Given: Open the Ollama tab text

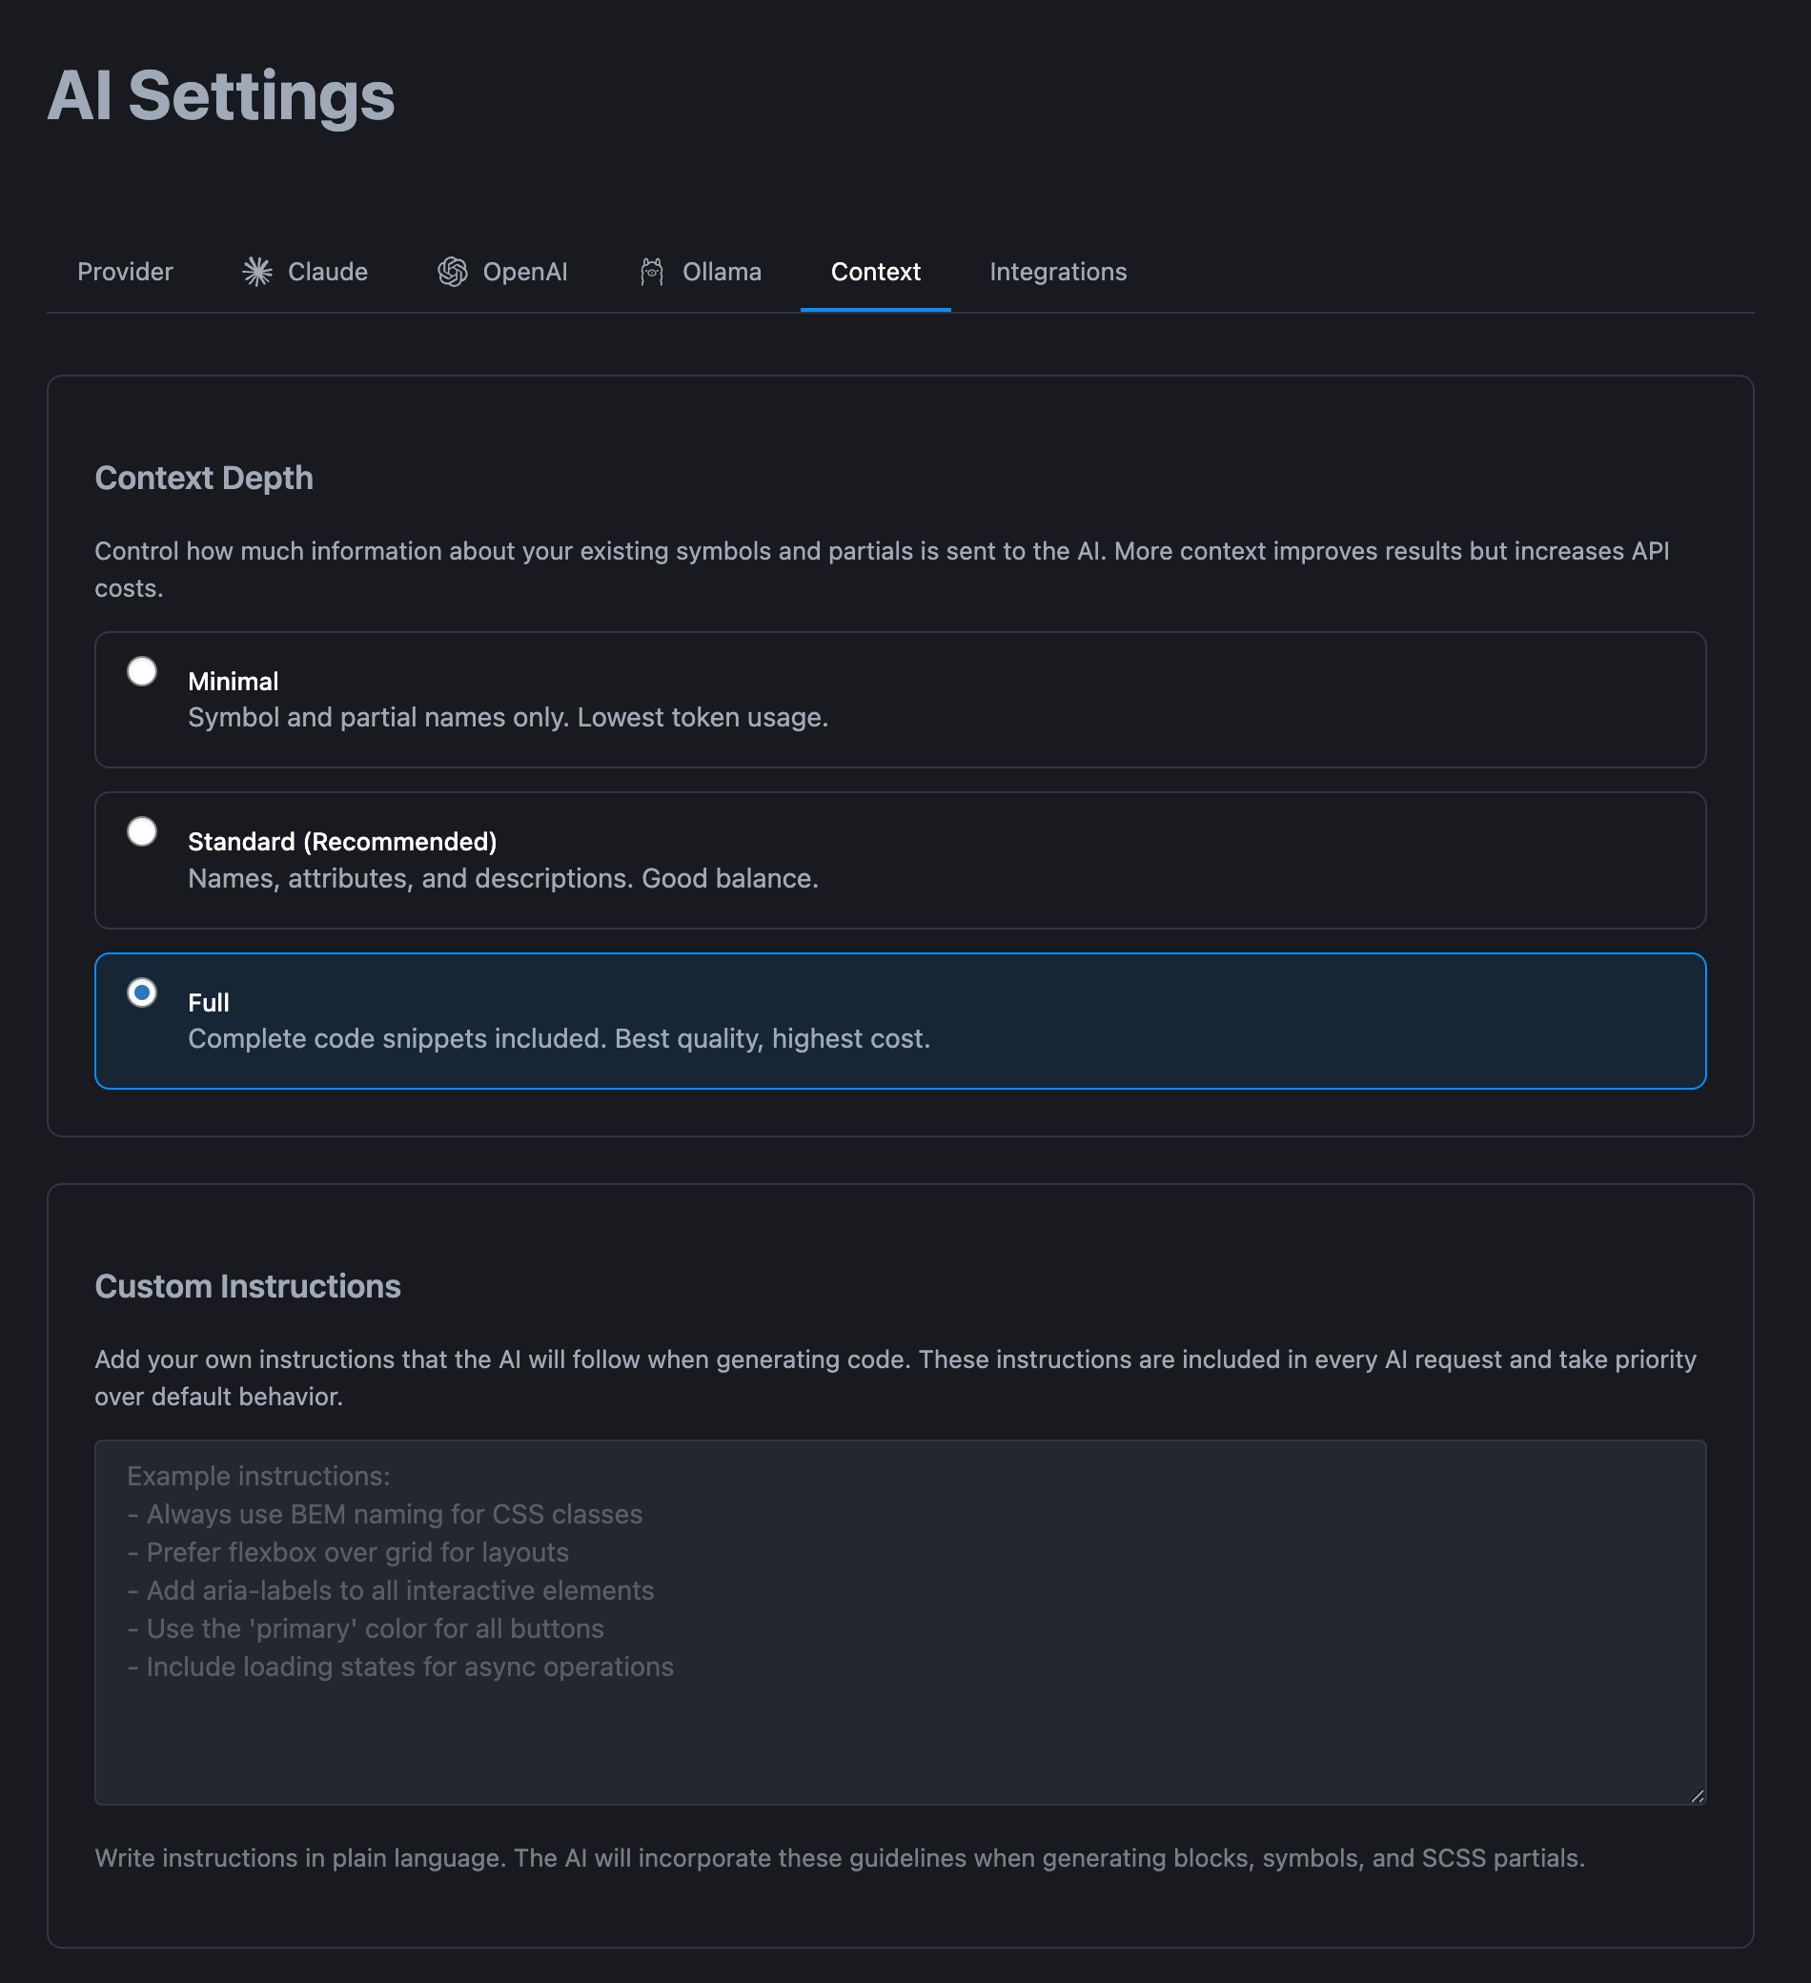Looking at the screenshot, I should click(x=722, y=272).
